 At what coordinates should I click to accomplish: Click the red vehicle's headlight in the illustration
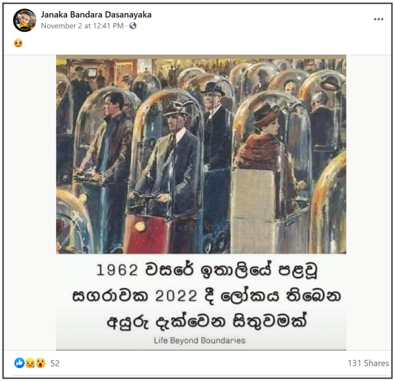pos(140,227)
